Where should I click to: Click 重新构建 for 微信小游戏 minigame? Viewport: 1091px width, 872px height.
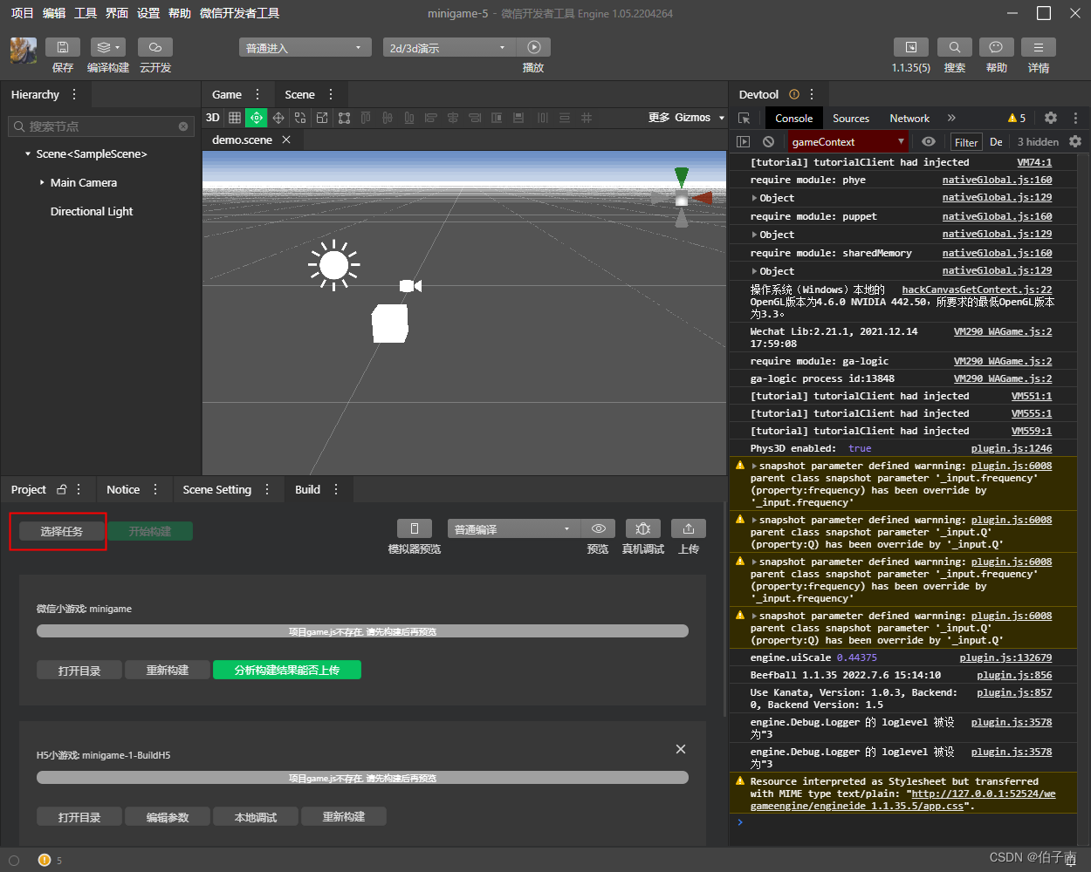click(168, 670)
